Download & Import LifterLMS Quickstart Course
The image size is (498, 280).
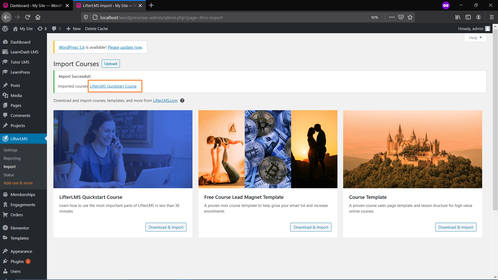point(166,227)
